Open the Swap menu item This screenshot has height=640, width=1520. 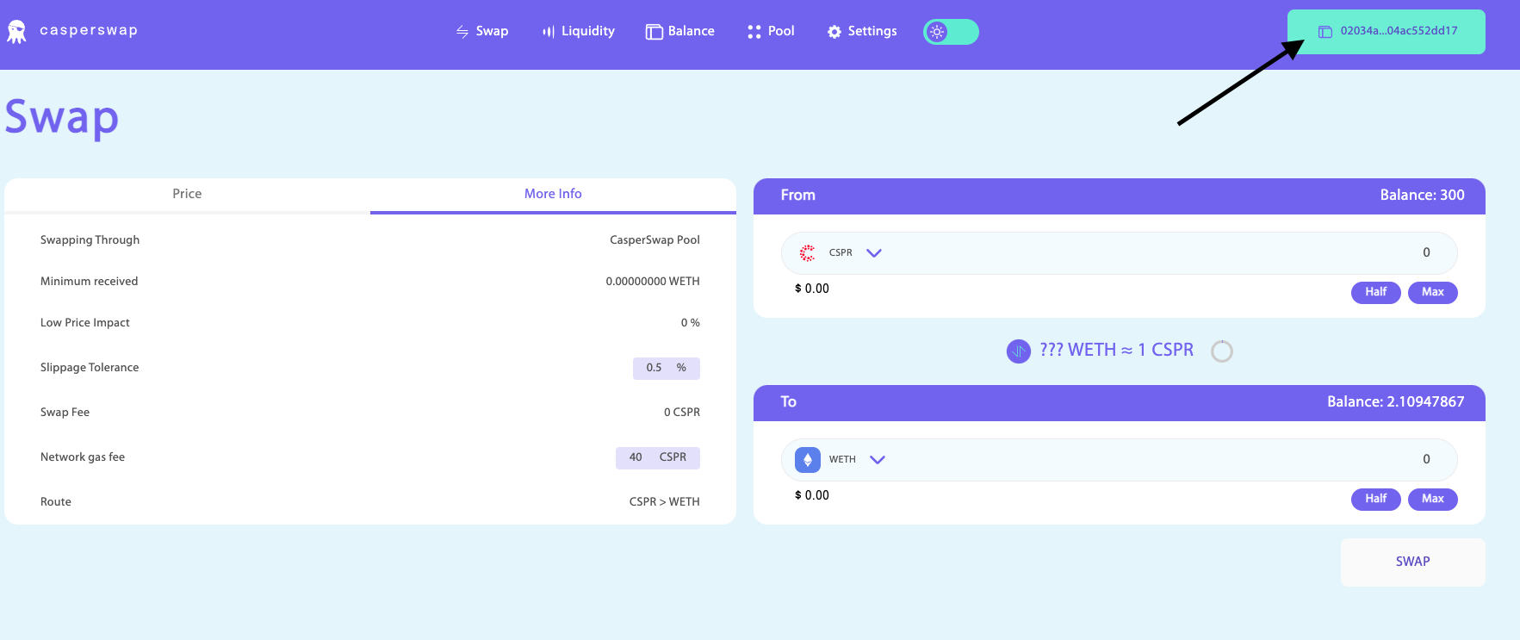(482, 31)
